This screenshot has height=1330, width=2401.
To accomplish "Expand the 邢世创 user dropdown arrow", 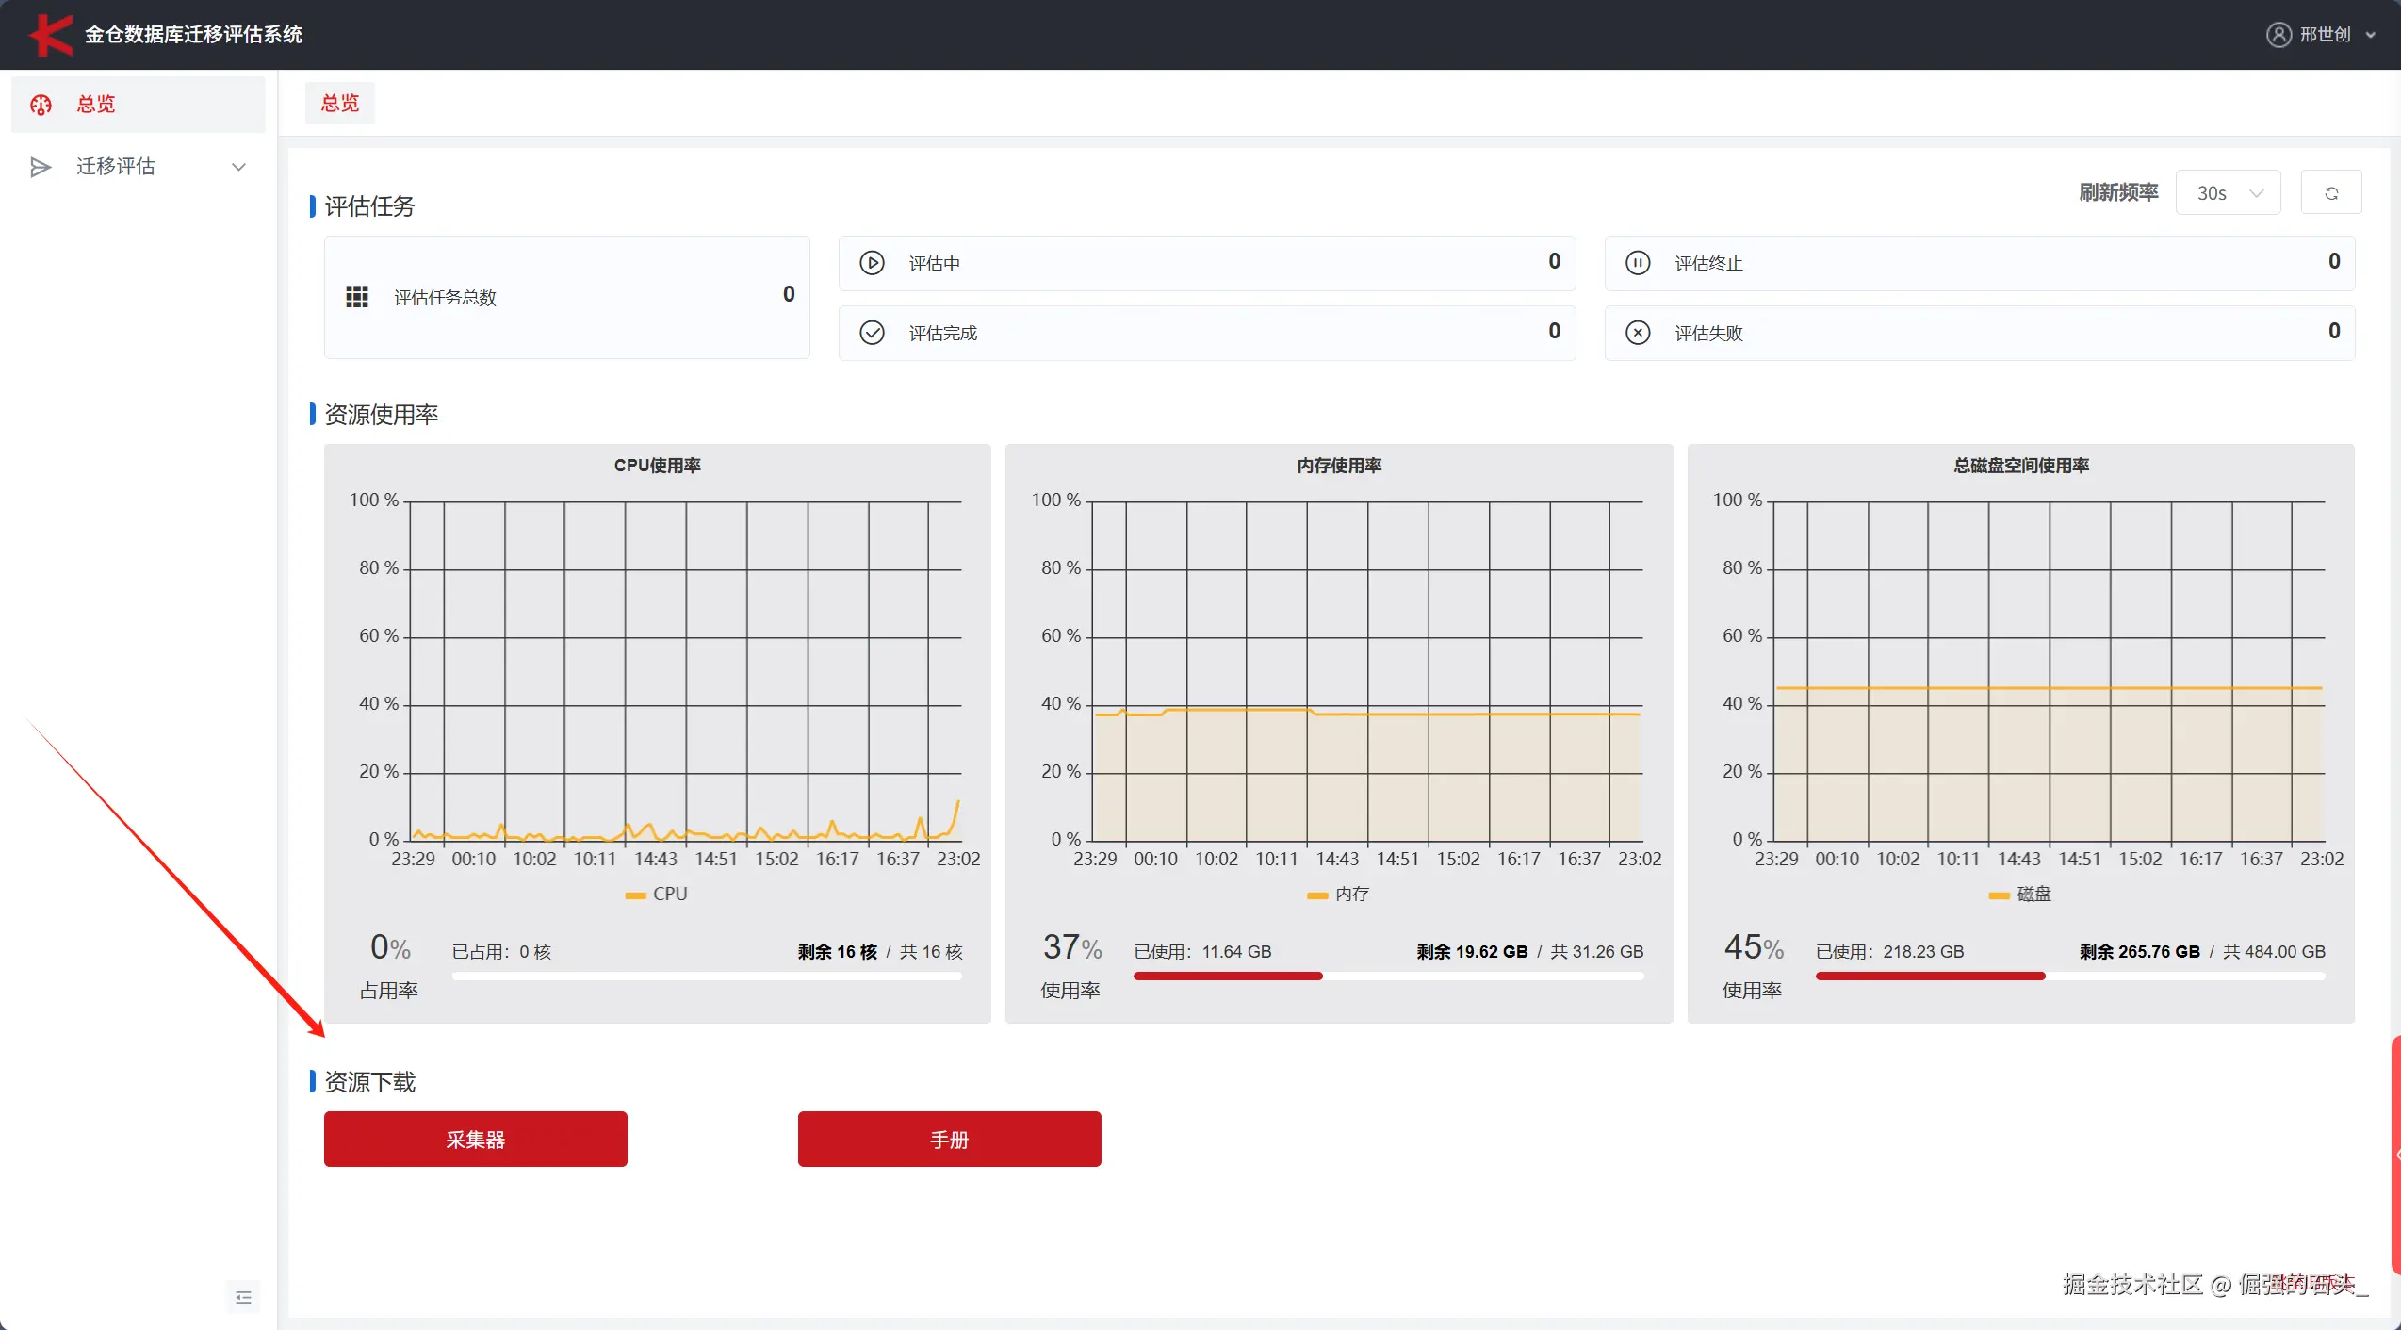I will click(x=2371, y=36).
